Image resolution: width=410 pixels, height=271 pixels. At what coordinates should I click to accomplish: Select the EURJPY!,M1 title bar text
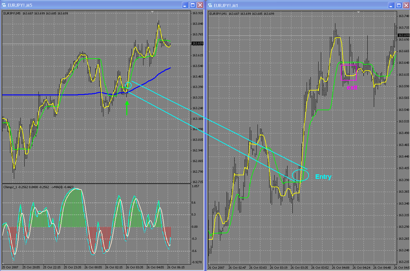click(x=226, y=5)
